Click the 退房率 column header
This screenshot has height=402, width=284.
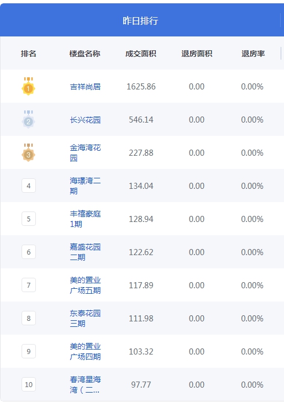(x=253, y=54)
